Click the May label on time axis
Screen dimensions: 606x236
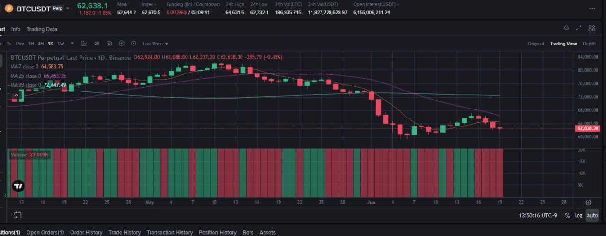pyautogui.click(x=150, y=202)
